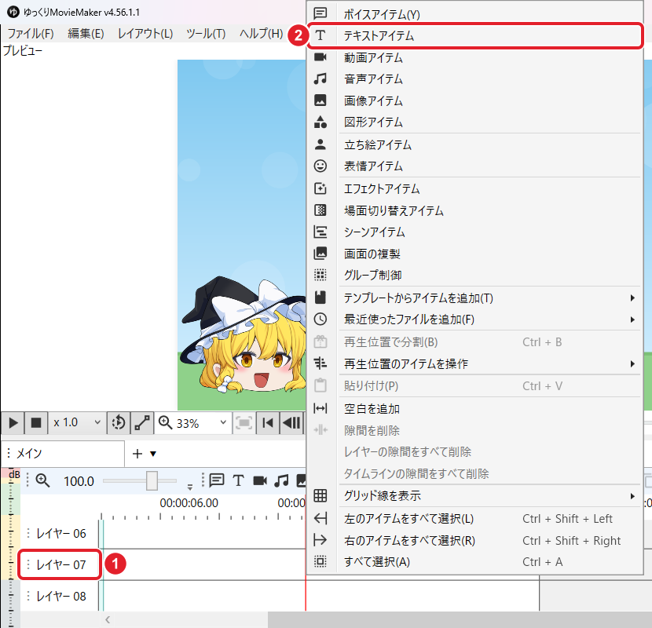
Task: Click the diagonal resize arrow icon in preview bar
Action: [x=142, y=423]
